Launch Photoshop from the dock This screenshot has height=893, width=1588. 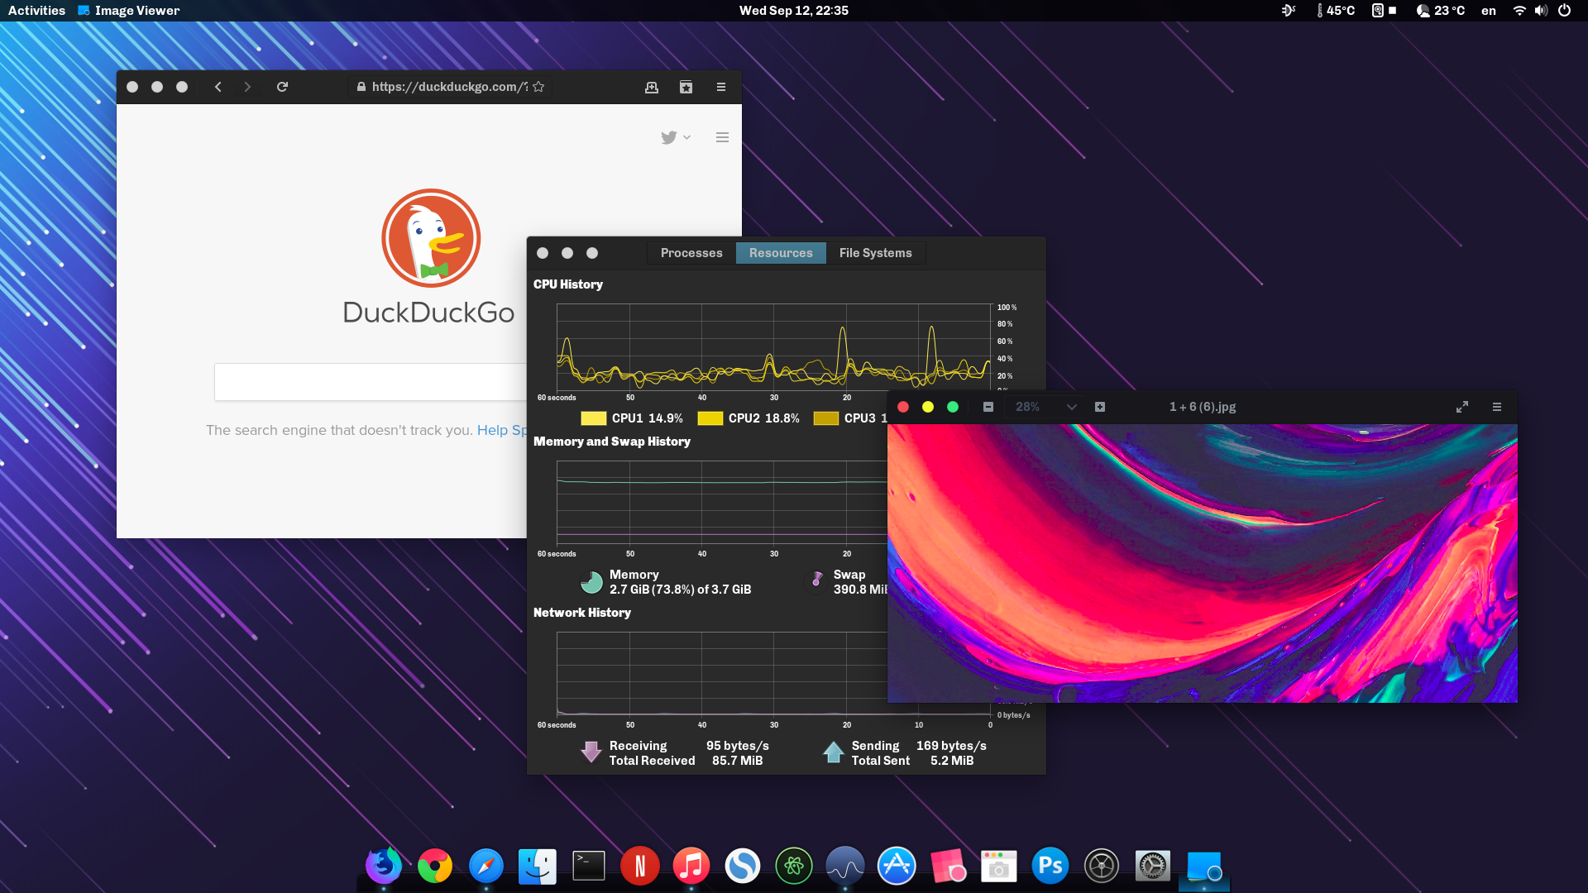pyautogui.click(x=1050, y=866)
